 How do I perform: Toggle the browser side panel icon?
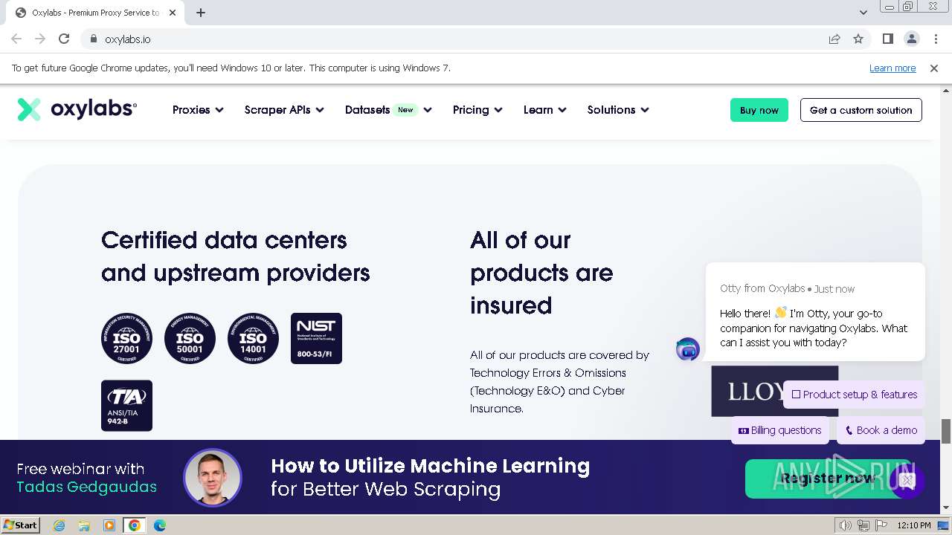click(x=887, y=39)
